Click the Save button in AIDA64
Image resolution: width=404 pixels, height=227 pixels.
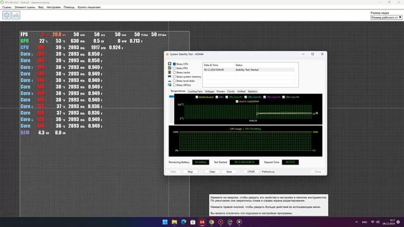point(229,172)
